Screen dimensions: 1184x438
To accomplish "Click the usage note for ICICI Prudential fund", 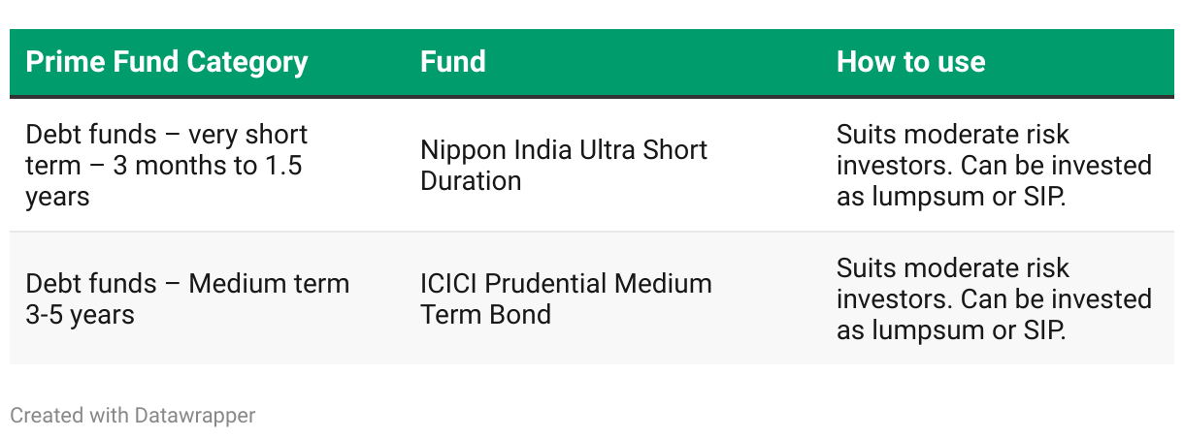I will [993, 298].
